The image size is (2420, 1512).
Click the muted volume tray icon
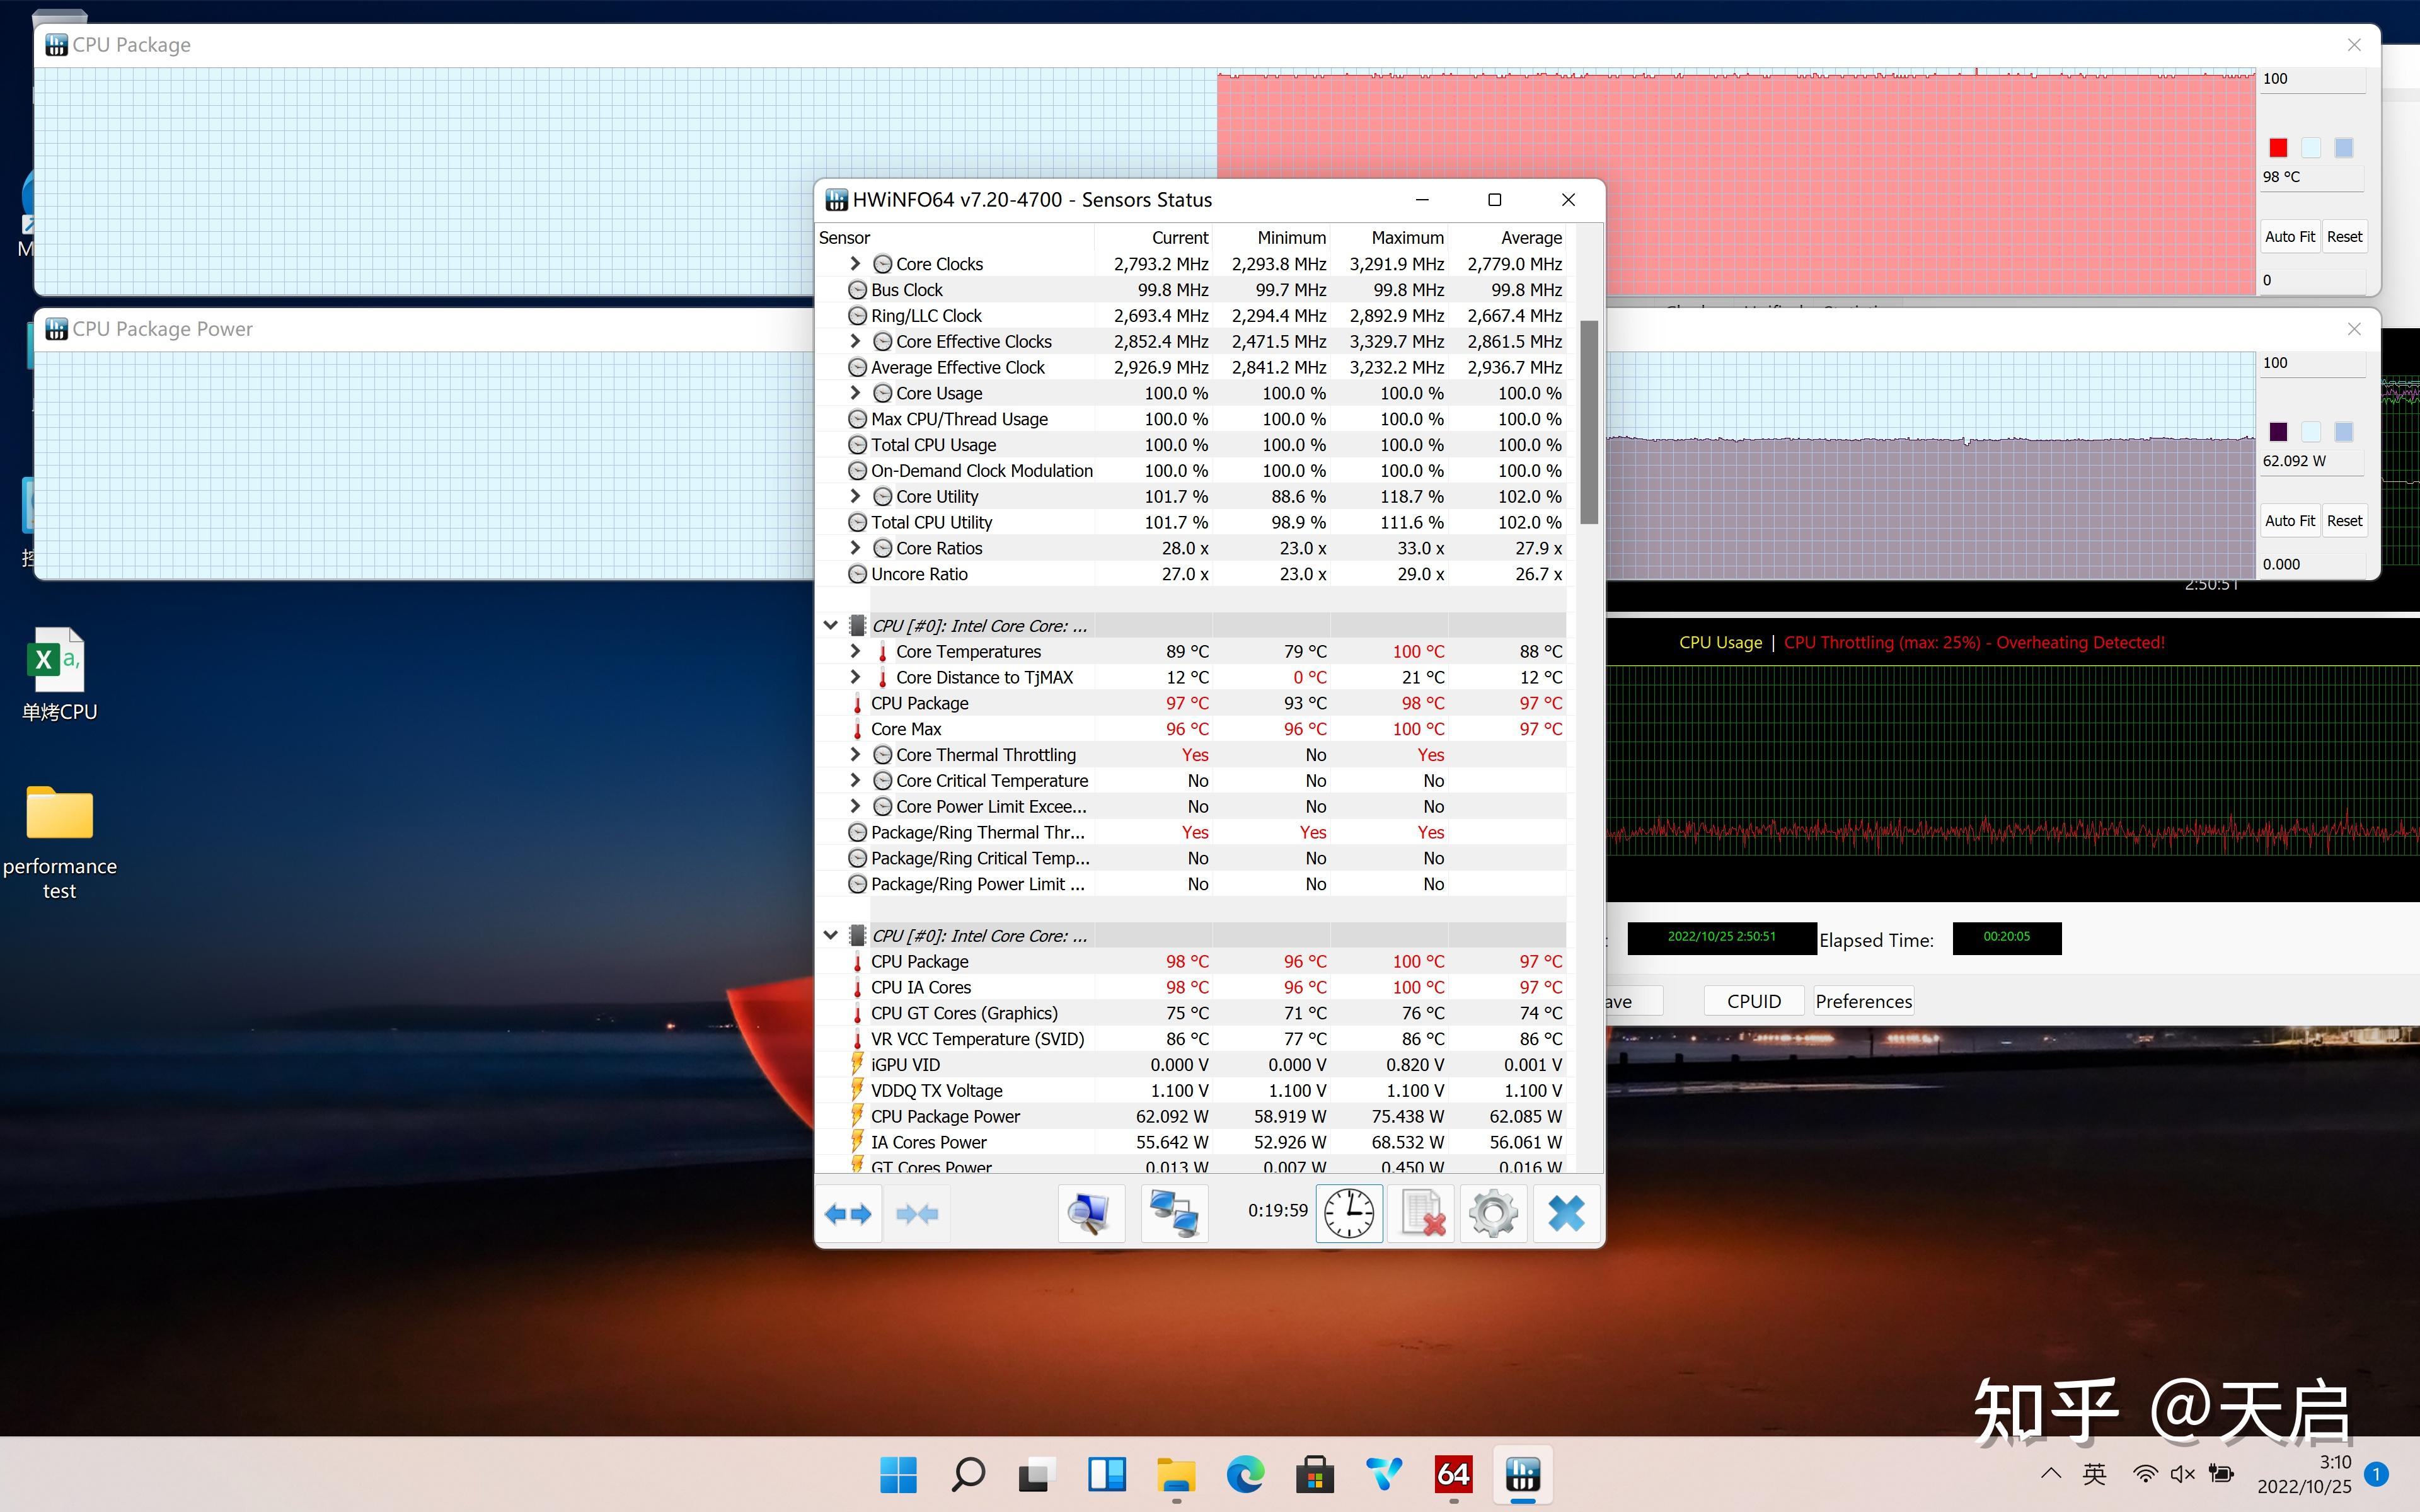pyautogui.click(x=2182, y=1474)
